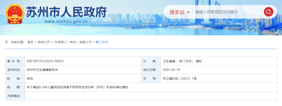The image size is (282, 106).
Task: Click 通知 in the 分类 row
Action: (x=199, y=61)
